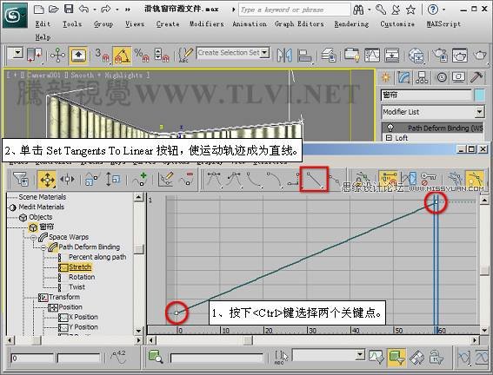Select Percent along path track
This screenshot has height=375, width=493.
[97, 257]
